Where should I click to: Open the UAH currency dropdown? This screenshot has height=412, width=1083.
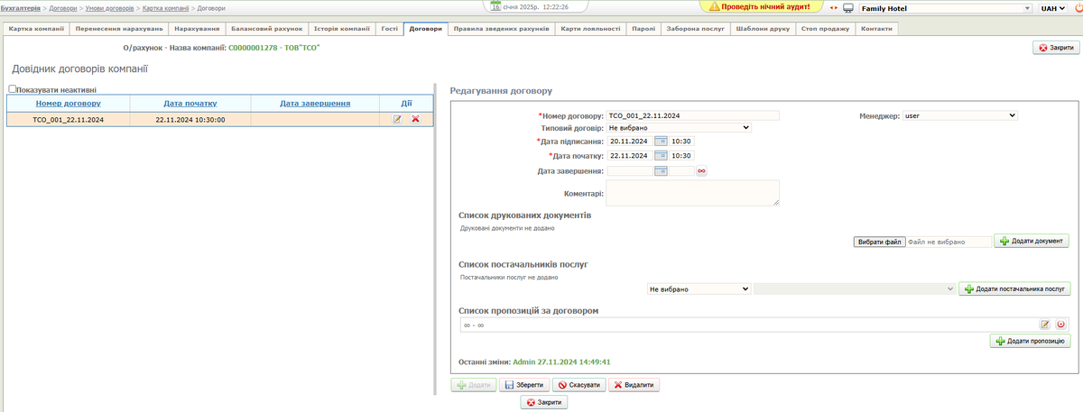(x=1052, y=8)
